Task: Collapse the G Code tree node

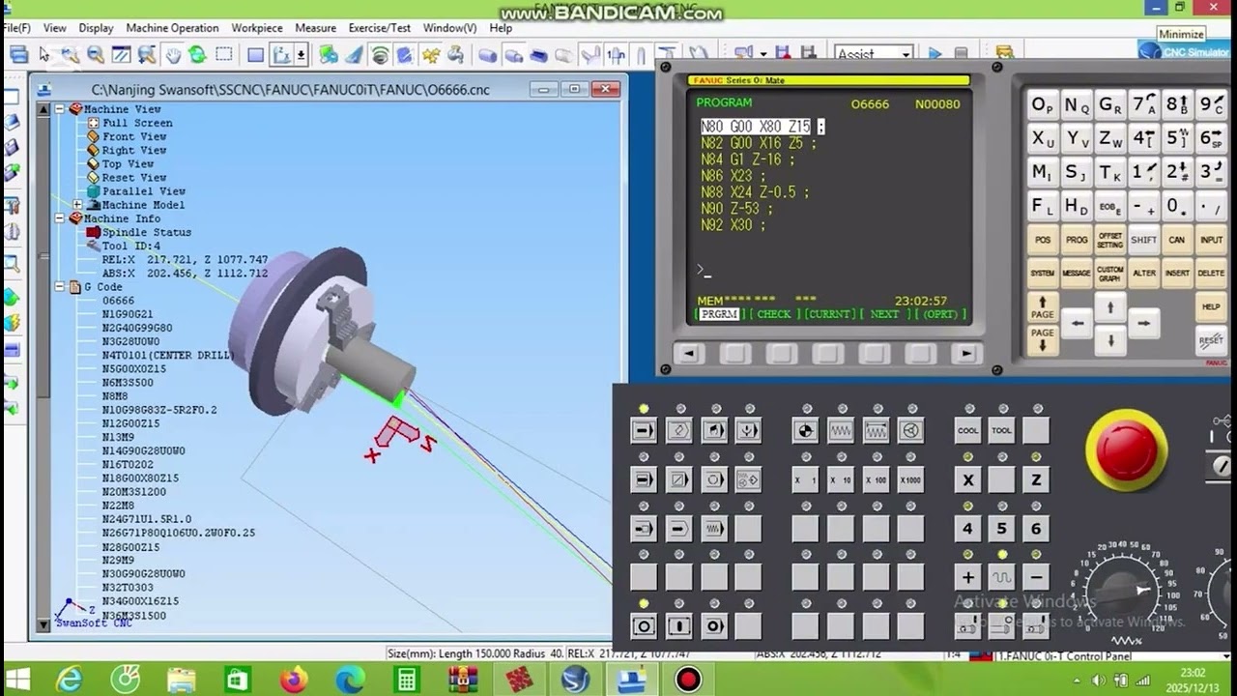Action: (60, 287)
